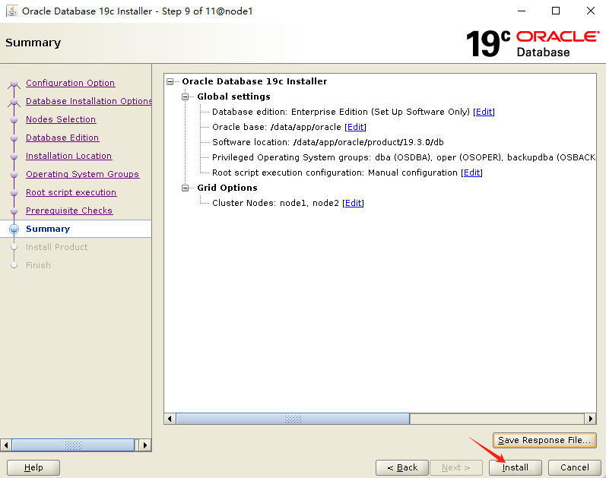Cancel the installation
The image size is (606, 478).
pos(575,467)
